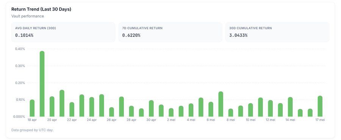Click the '26 apr' x-axis label
Screen dimensions: 341x140
pyautogui.click(x=111, y=120)
